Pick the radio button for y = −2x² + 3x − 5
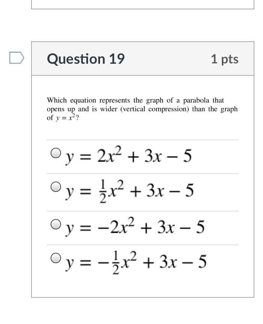Image resolution: width=263 pixels, height=324 pixels. 56,224
